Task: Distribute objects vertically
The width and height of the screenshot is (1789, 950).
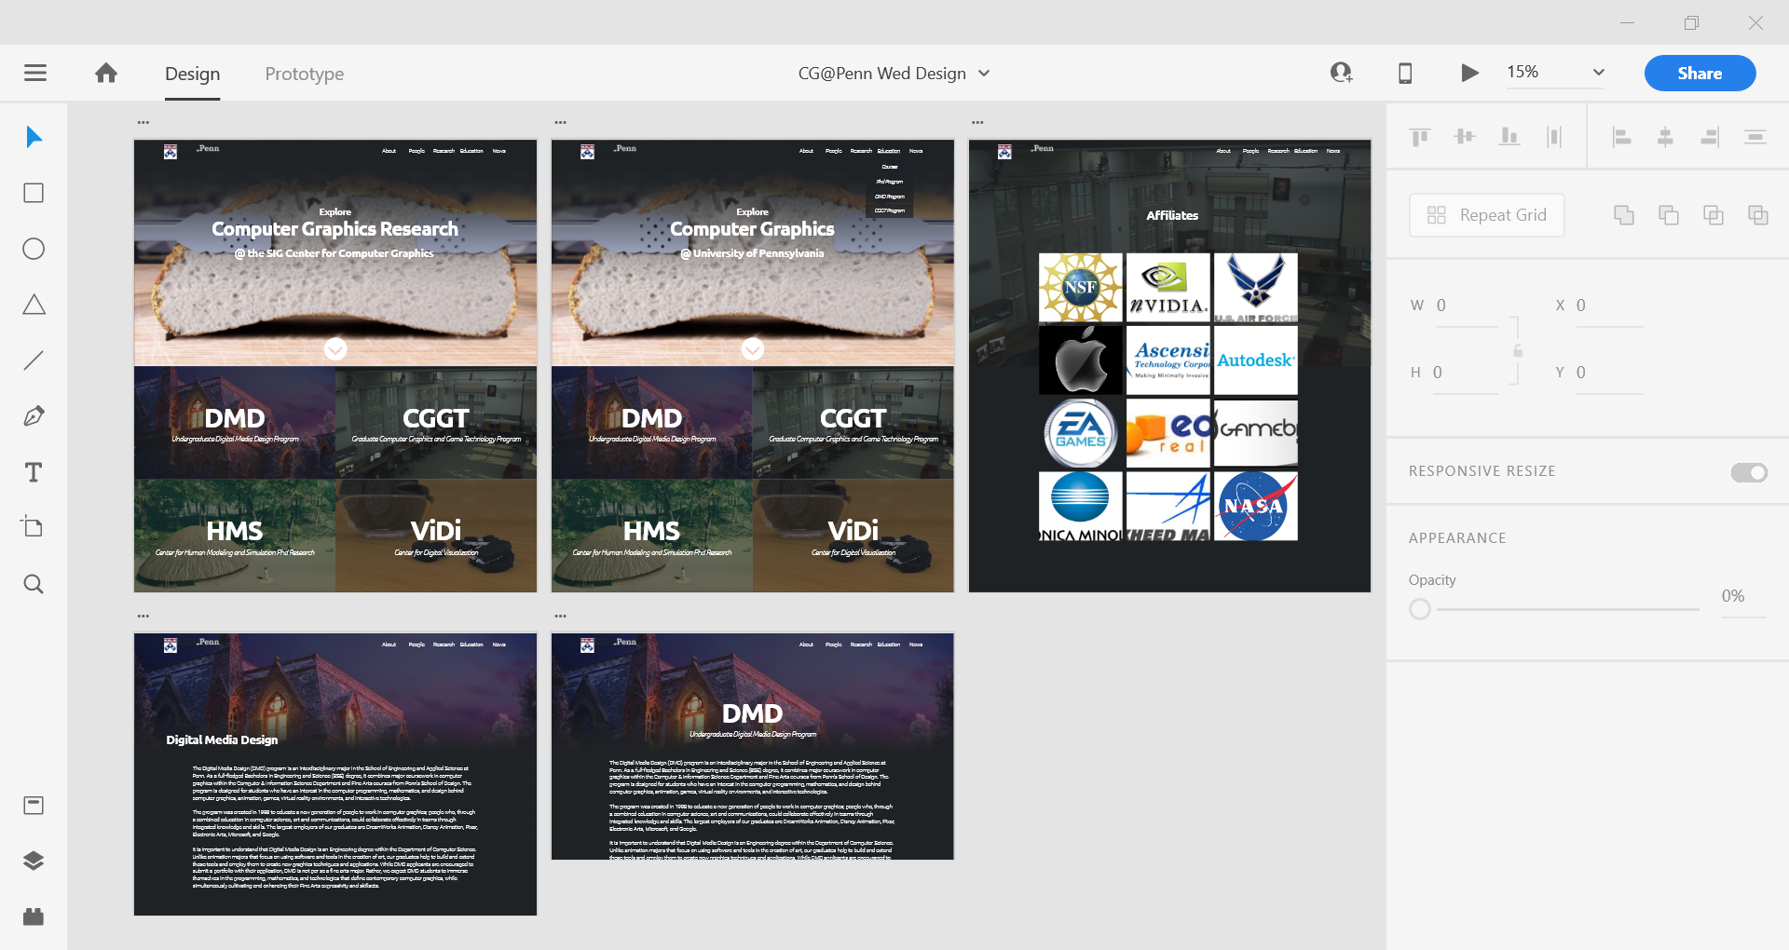Action: [x=1755, y=137]
